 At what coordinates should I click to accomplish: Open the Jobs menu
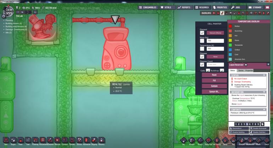[238, 7]
